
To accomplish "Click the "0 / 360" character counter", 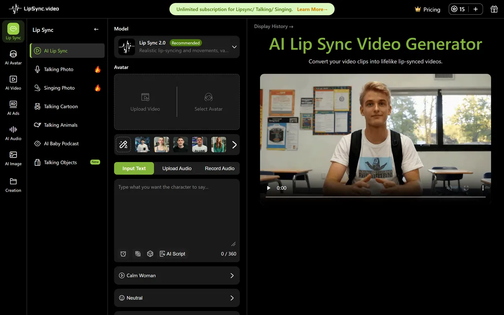I will [x=228, y=254].
